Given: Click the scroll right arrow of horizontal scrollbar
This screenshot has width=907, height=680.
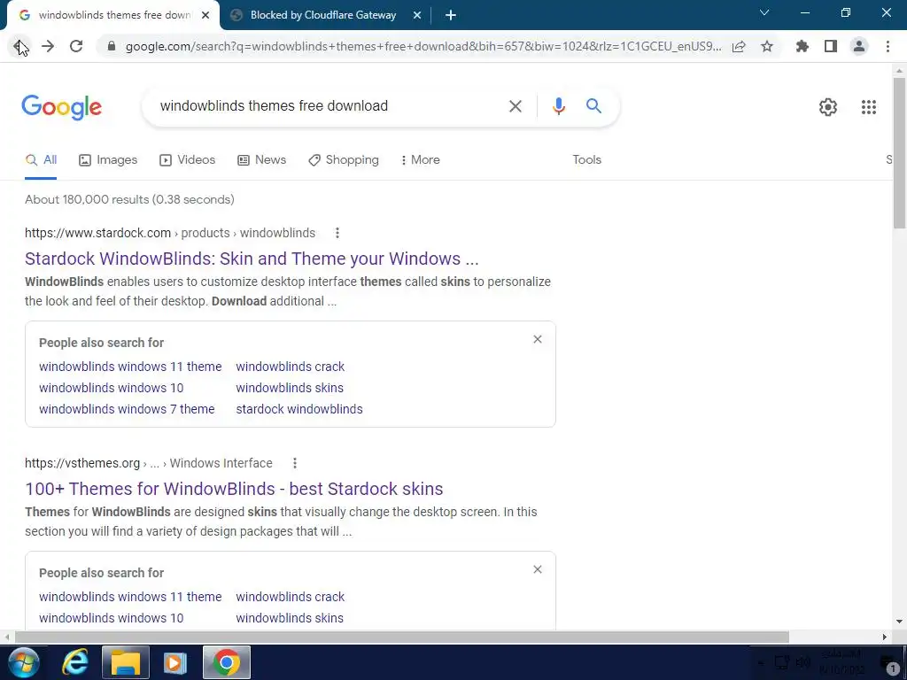Looking at the screenshot, I should tap(885, 637).
